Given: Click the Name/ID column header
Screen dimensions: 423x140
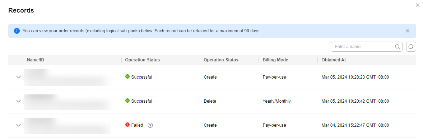Looking at the screenshot, I should [35, 60].
